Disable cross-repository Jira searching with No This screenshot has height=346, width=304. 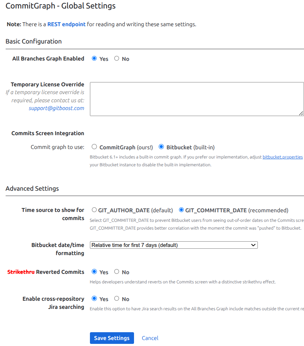pyautogui.click(x=117, y=299)
